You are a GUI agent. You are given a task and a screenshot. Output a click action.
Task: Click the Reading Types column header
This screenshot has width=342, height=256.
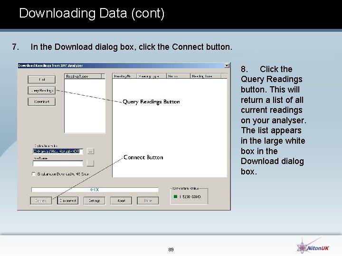point(83,76)
